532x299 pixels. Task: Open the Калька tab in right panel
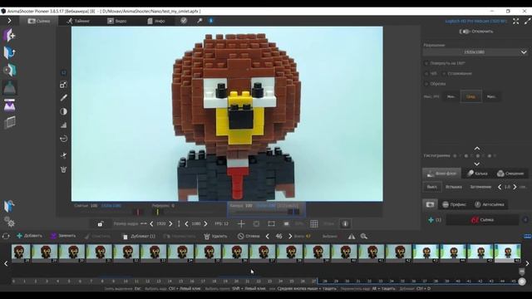477,174
